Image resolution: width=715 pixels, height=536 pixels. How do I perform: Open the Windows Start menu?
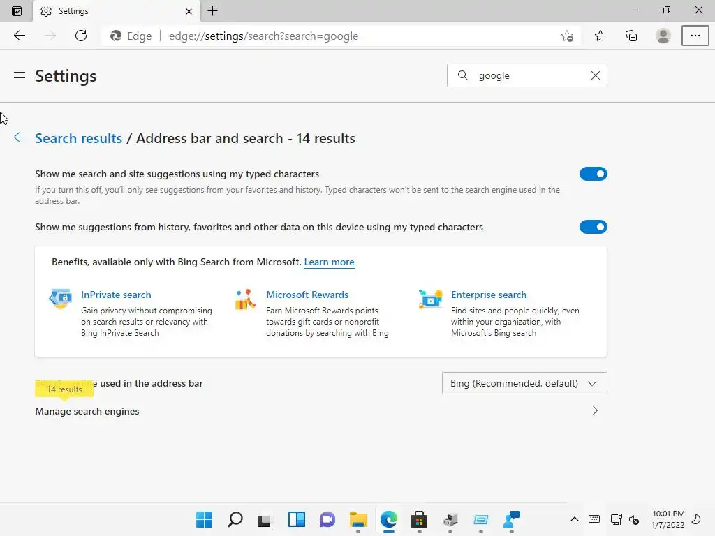[x=204, y=519]
